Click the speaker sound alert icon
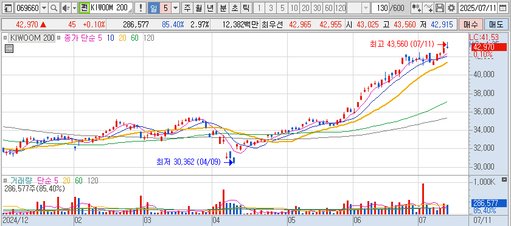 tap(66, 7)
